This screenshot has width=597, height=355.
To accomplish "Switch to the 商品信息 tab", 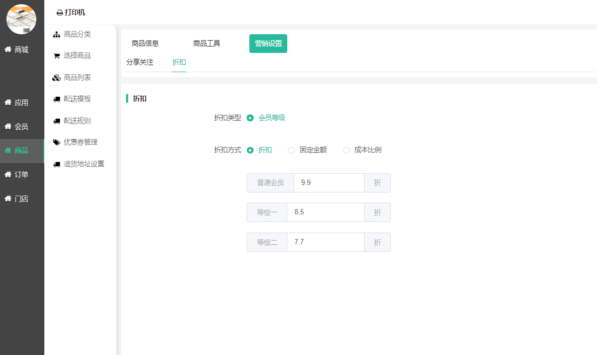I will [x=145, y=43].
